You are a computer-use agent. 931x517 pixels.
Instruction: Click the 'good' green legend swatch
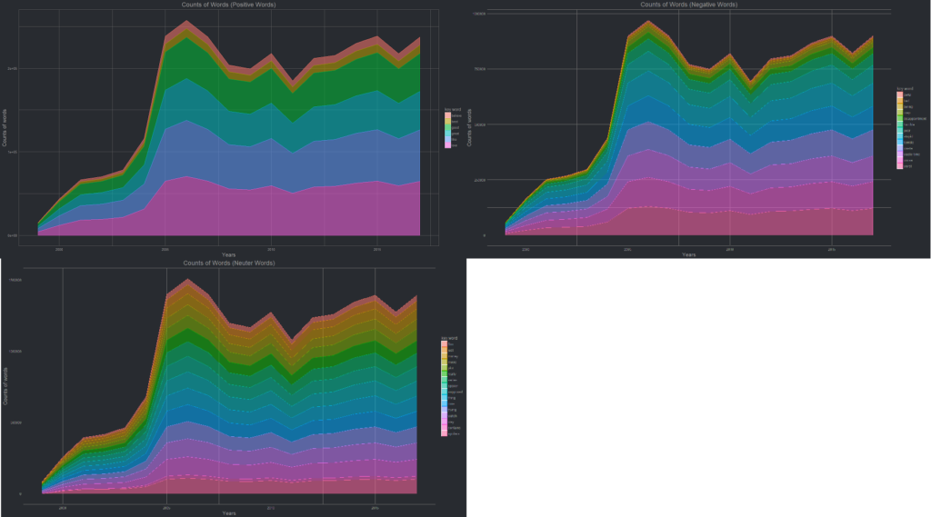click(x=447, y=127)
